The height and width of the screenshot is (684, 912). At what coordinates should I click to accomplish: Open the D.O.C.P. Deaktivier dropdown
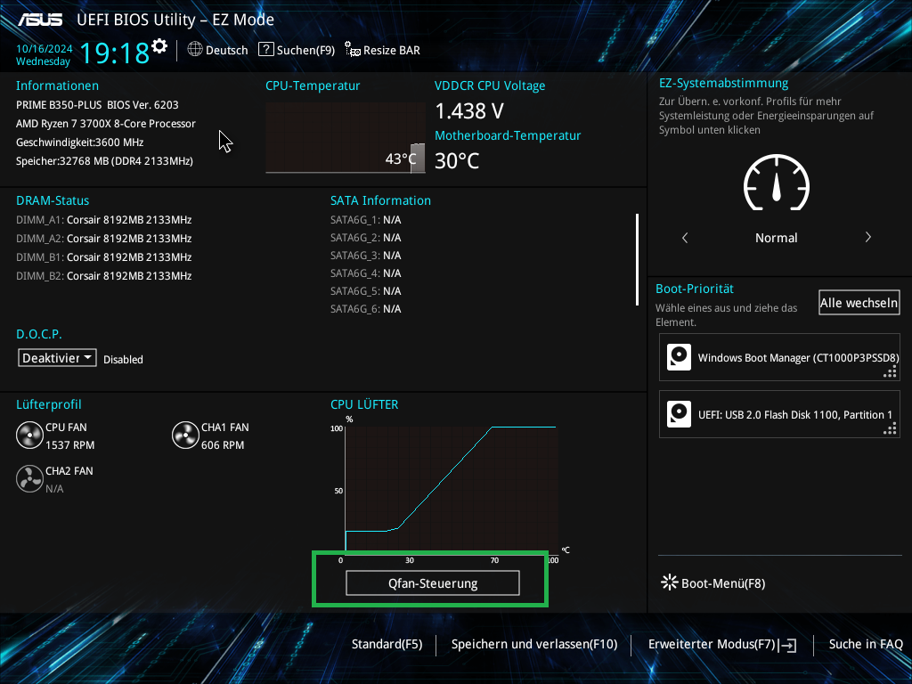(x=57, y=358)
